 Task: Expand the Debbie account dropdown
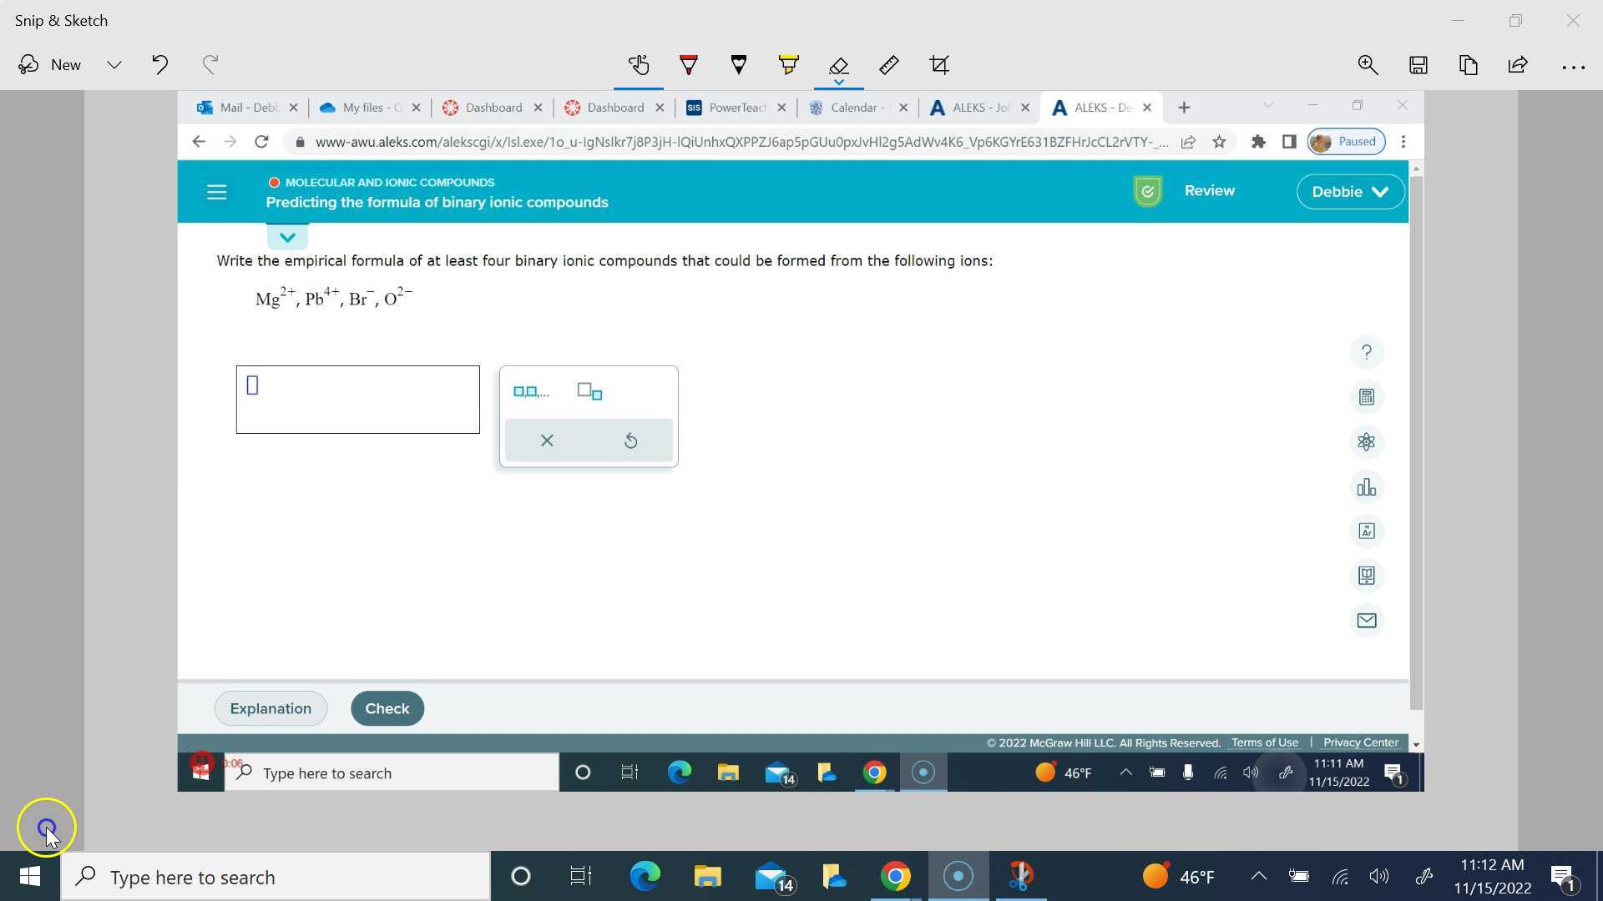click(x=1349, y=191)
